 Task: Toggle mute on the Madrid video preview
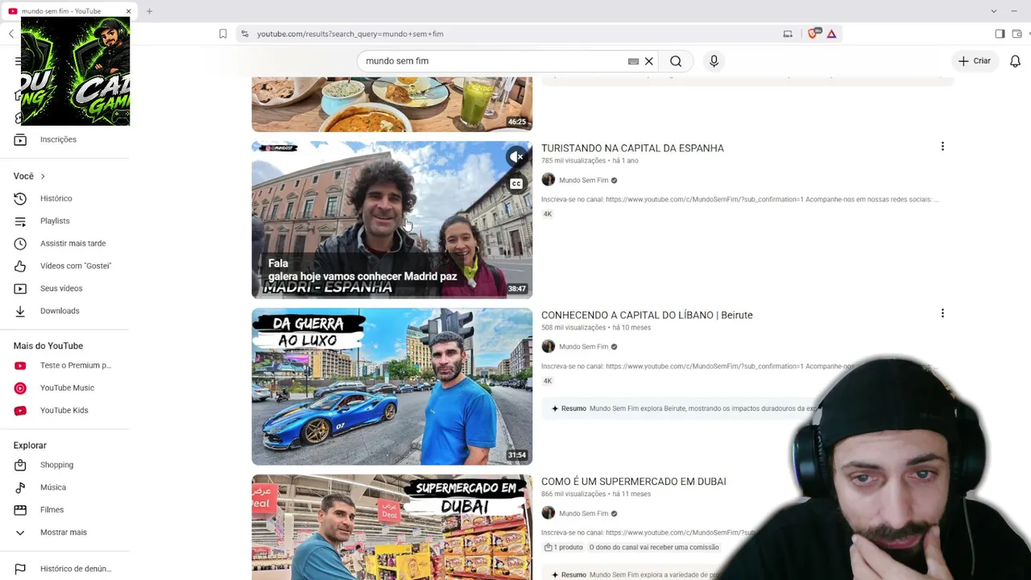click(516, 157)
